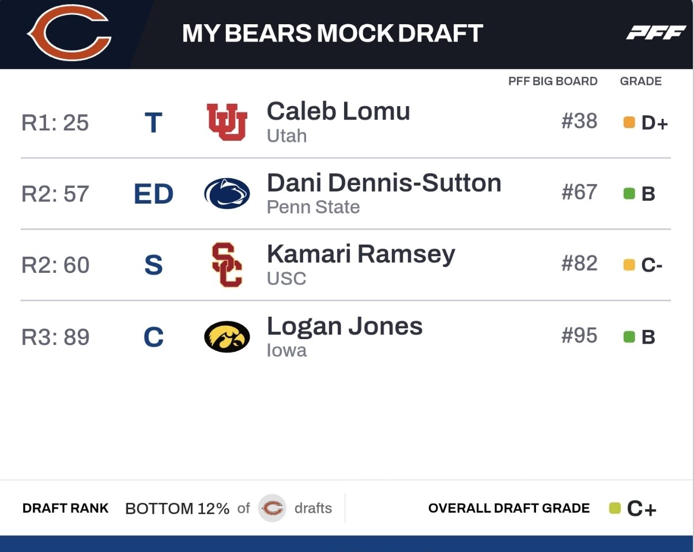Click the small Bears logo beside drafts
694x552 pixels.
pyautogui.click(x=272, y=508)
